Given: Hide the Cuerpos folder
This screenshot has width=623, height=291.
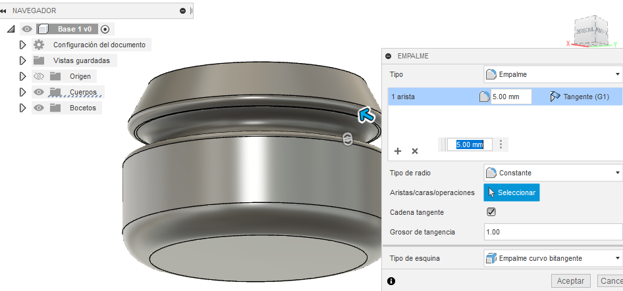Looking at the screenshot, I should coord(39,92).
